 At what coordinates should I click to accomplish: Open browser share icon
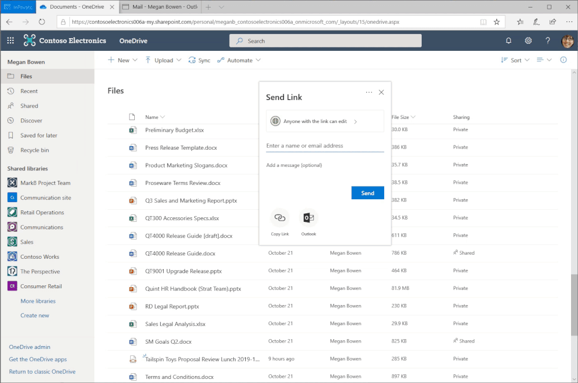coord(553,22)
